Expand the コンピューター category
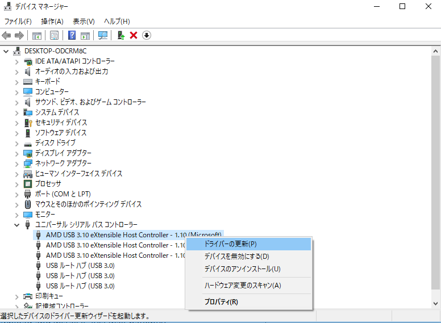441x323 pixels. click(17, 93)
